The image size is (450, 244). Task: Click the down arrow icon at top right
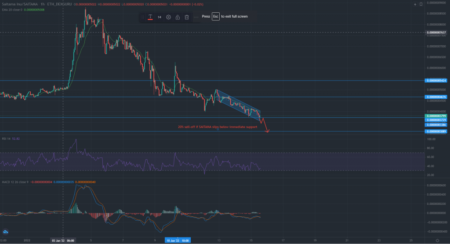415,4
